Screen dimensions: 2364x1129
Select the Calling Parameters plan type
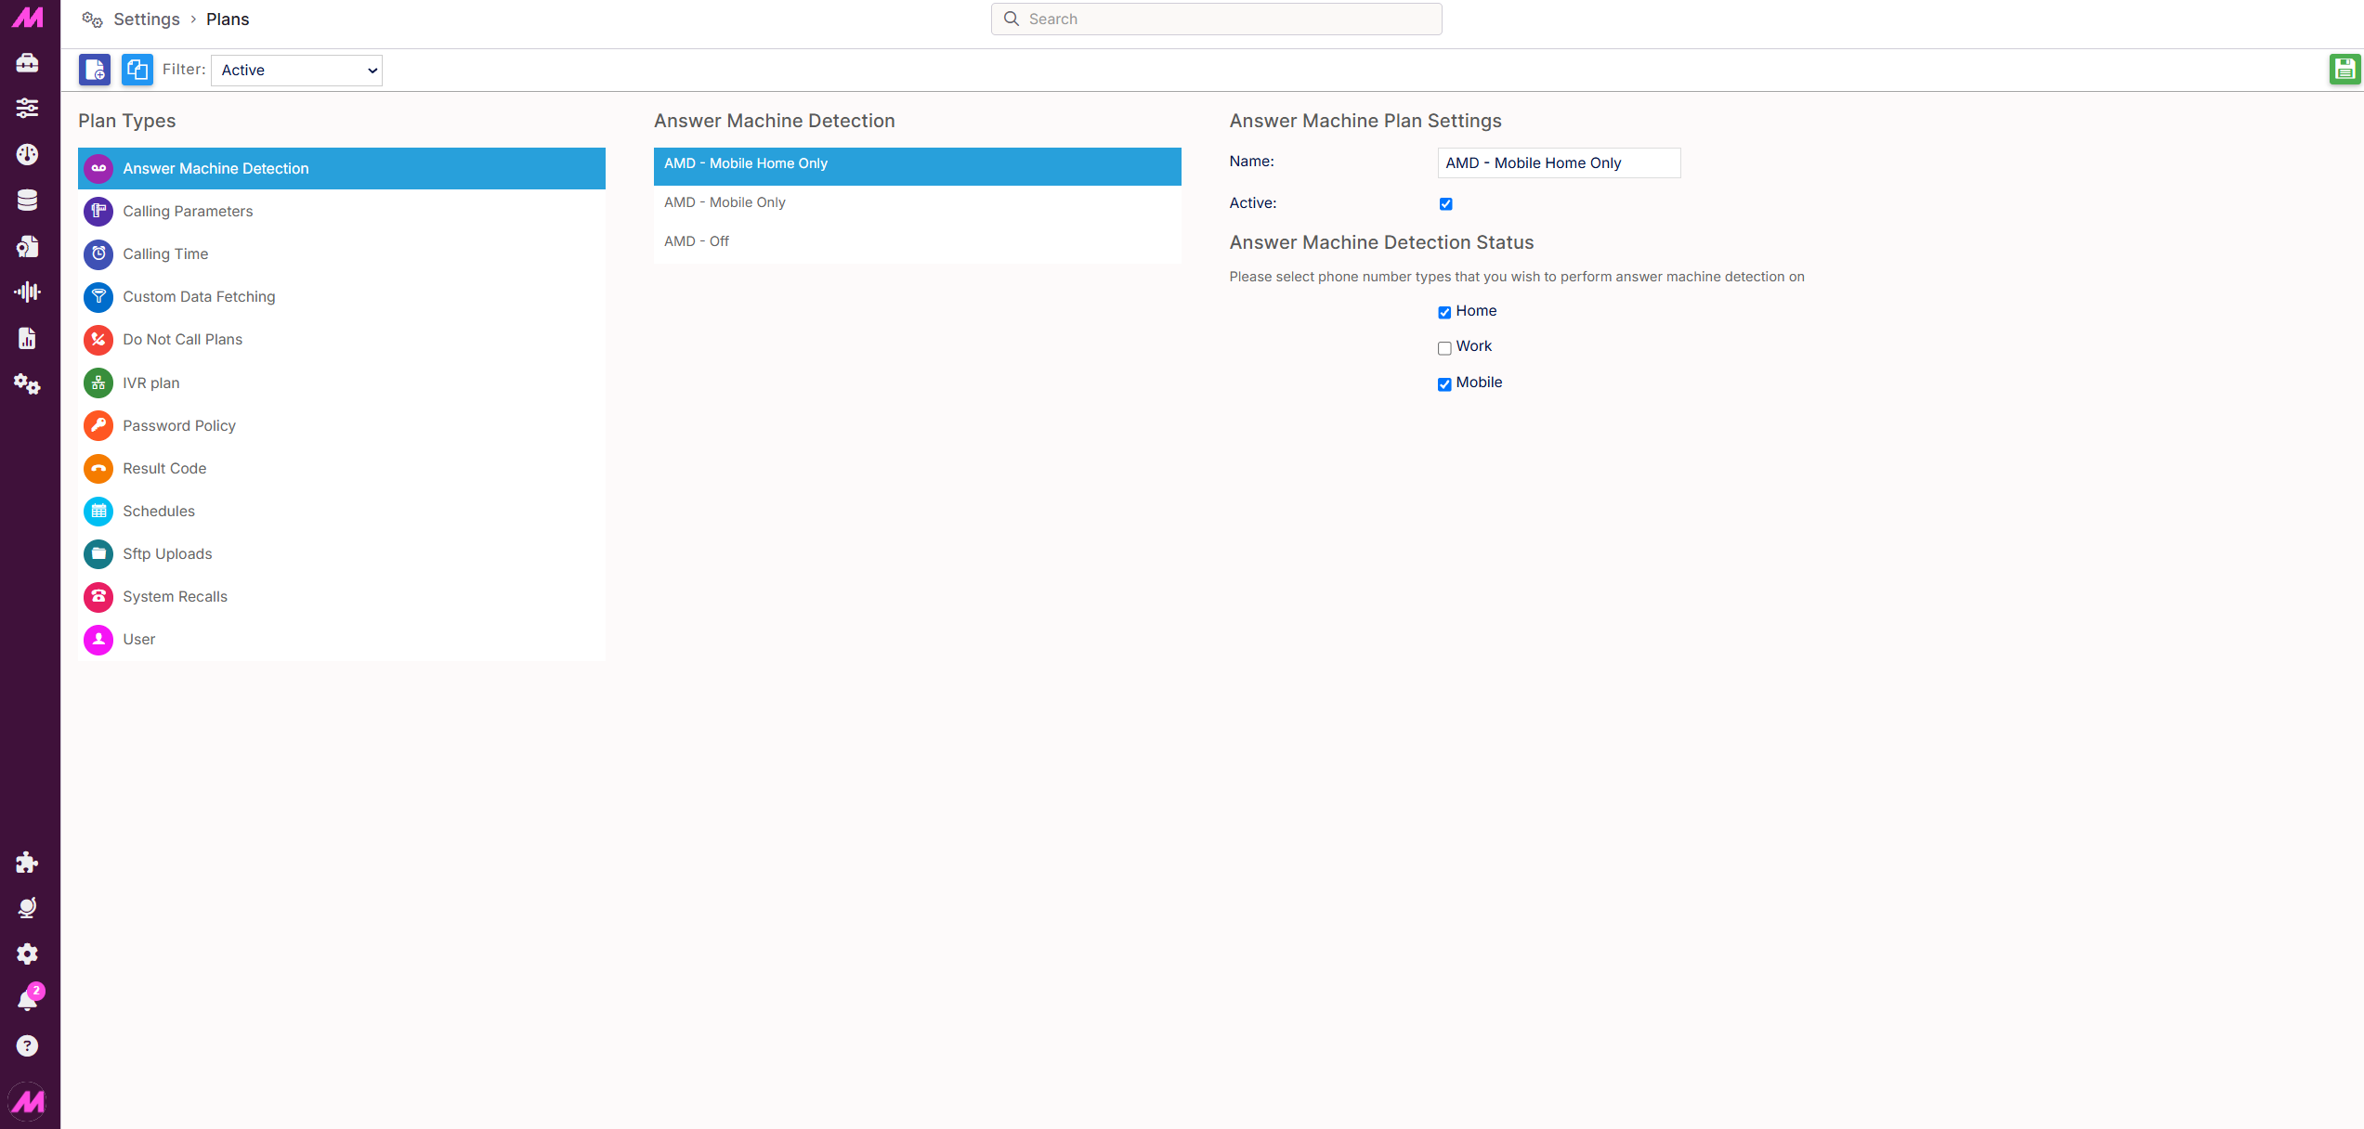tap(342, 212)
